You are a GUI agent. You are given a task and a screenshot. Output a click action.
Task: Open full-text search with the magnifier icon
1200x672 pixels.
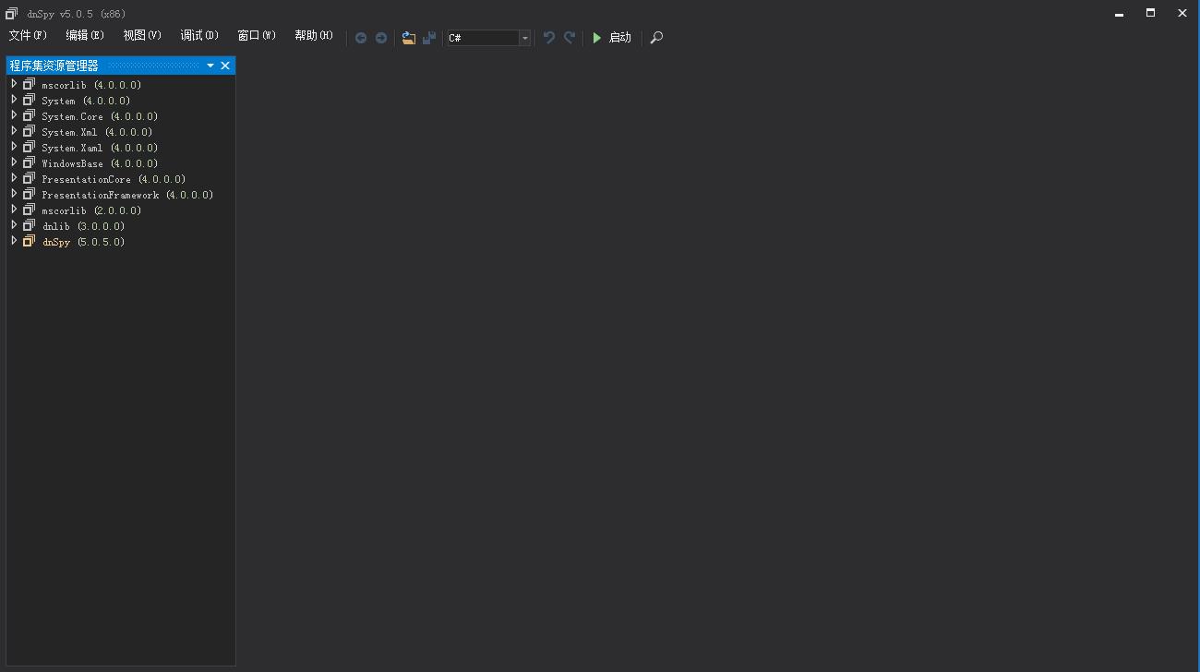point(656,38)
